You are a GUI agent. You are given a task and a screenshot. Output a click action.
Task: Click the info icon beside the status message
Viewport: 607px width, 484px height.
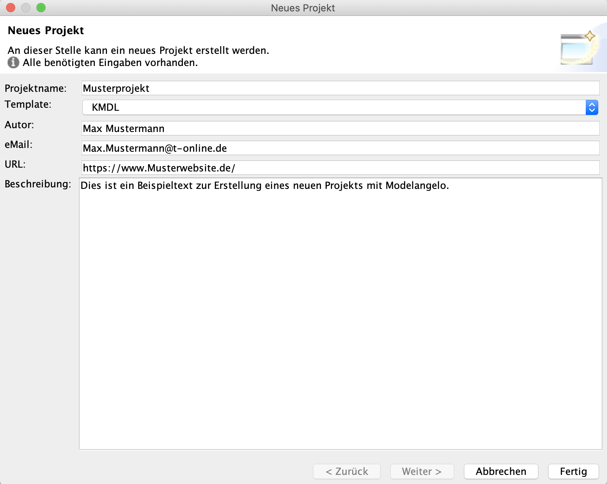(13, 63)
